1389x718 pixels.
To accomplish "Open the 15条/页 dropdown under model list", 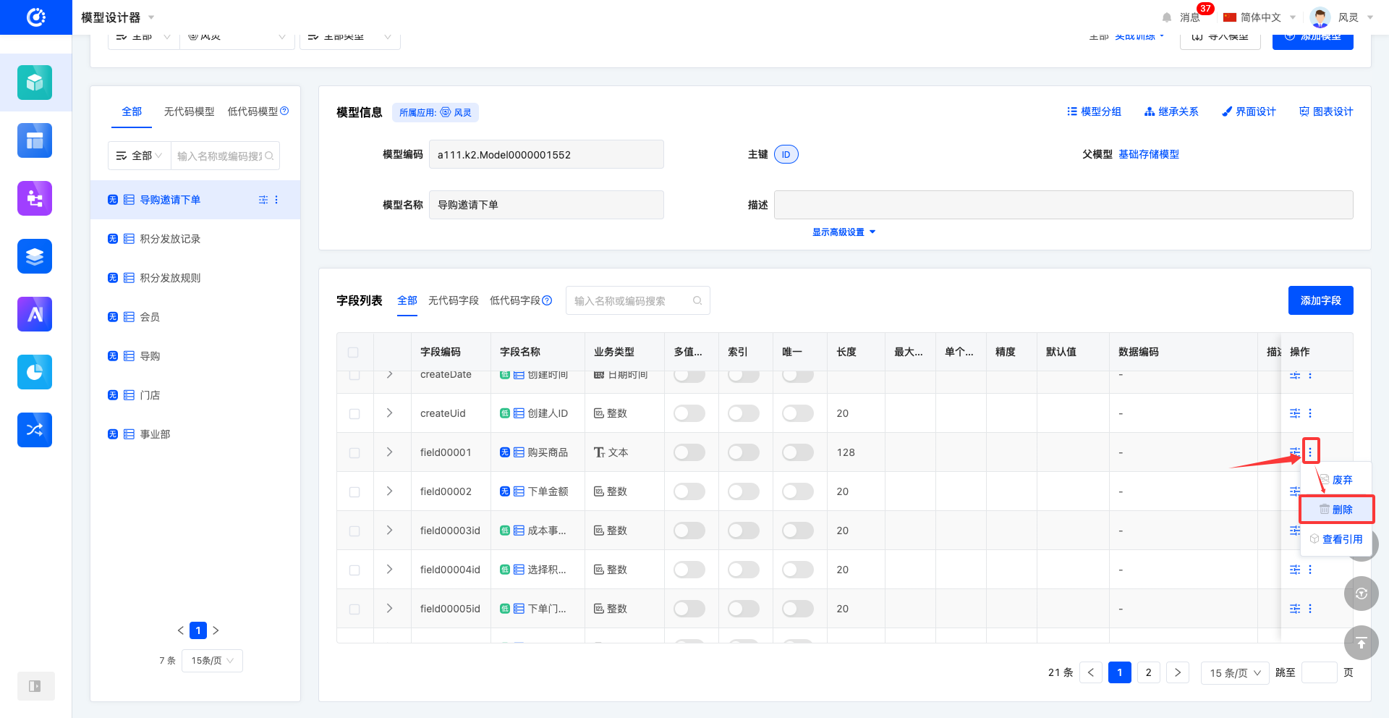I will 212,661.
